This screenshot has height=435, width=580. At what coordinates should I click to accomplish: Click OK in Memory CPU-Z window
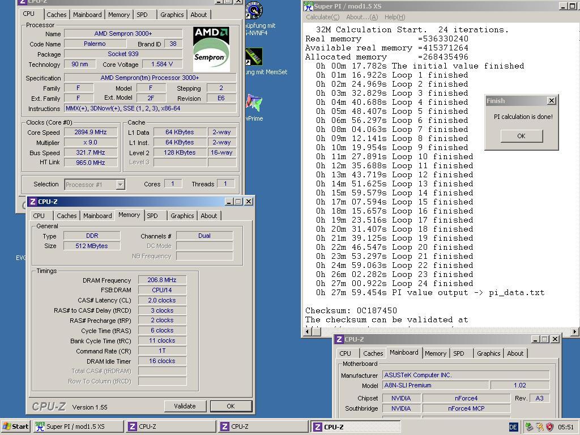click(x=231, y=406)
